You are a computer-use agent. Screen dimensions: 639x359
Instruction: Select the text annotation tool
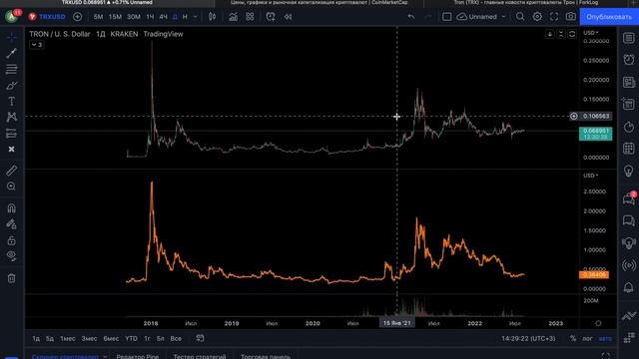point(11,101)
